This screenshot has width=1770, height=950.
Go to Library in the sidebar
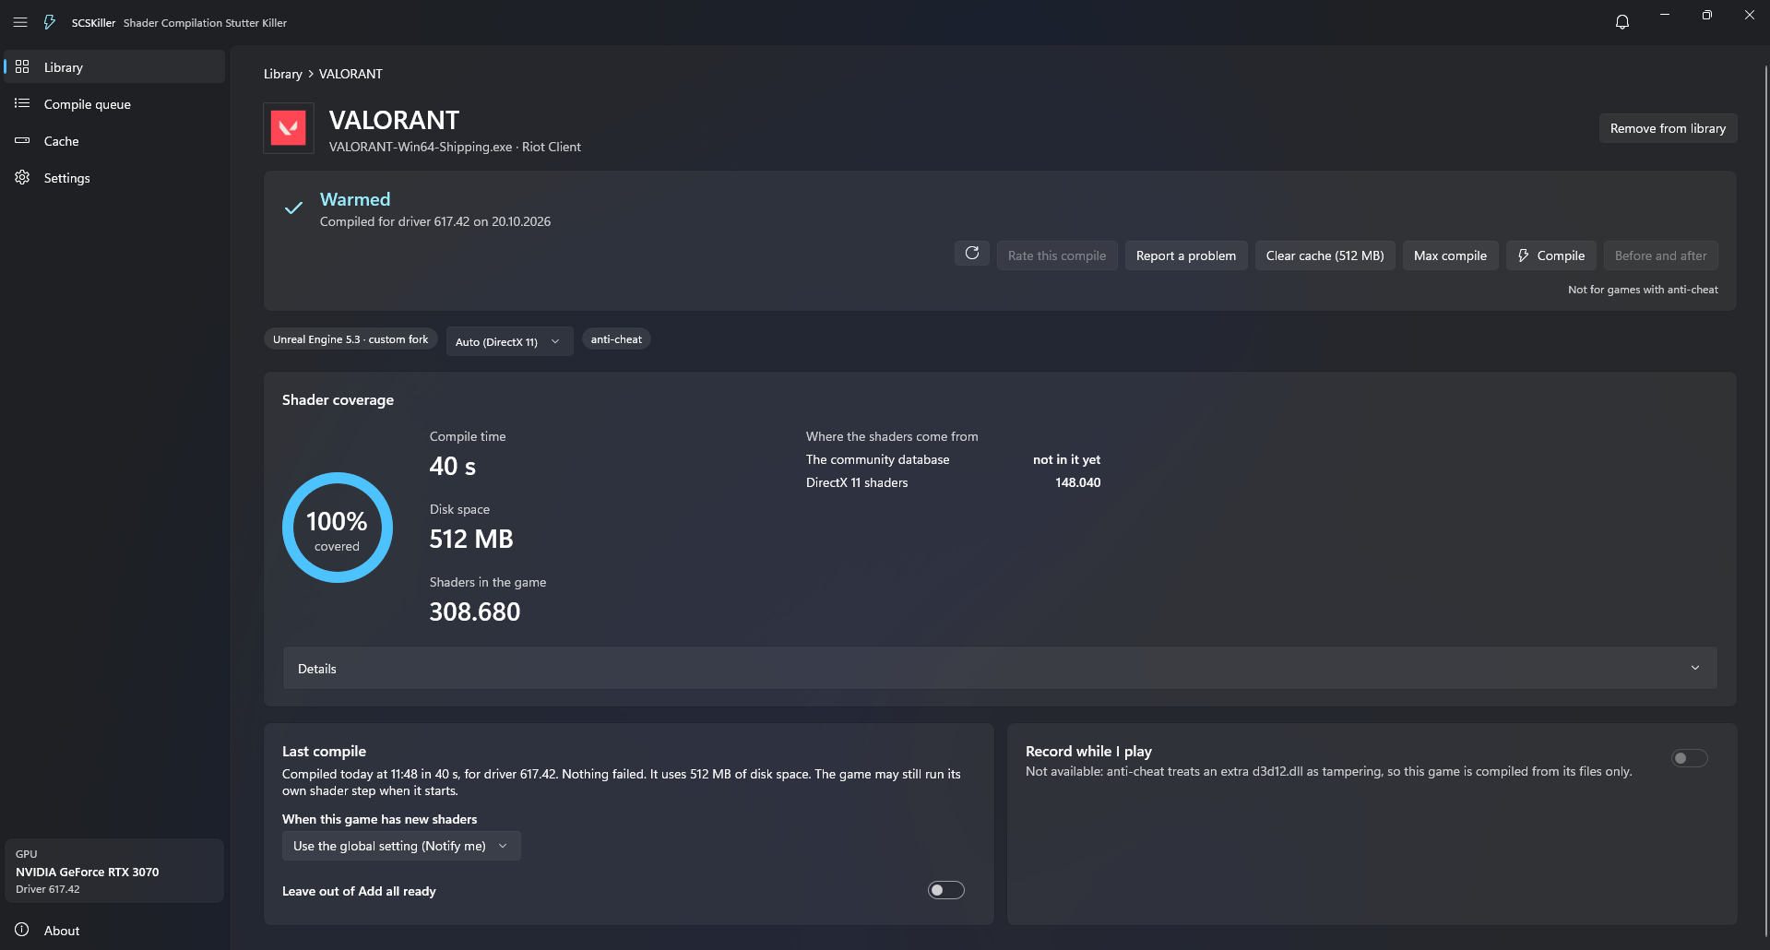pos(114,66)
